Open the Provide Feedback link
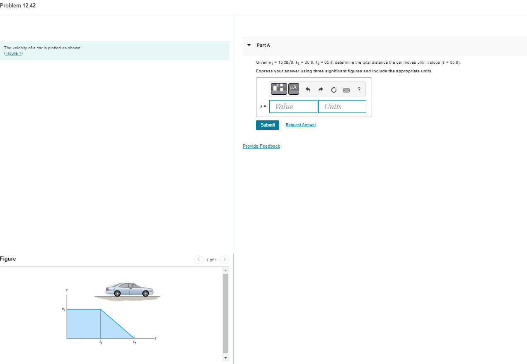 click(x=261, y=146)
